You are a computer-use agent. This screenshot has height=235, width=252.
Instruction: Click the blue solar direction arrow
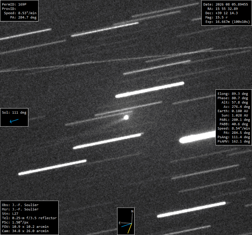coord(14,121)
